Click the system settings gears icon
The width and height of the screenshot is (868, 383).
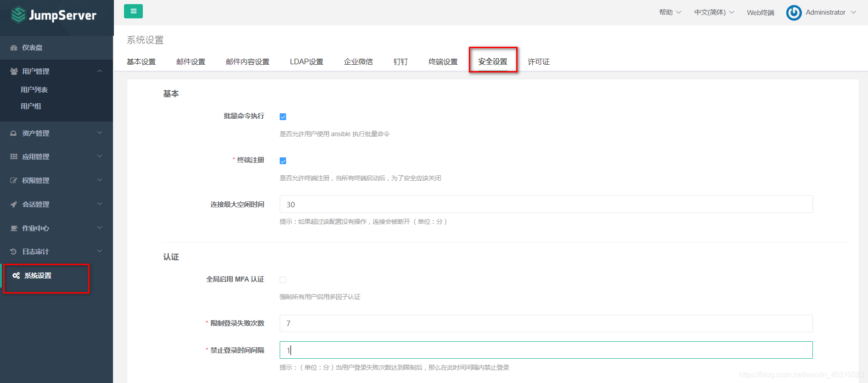point(16,275)
